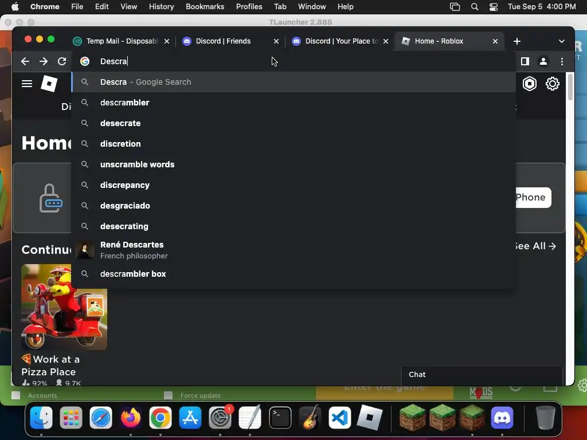Select the René Descartes suggestion
Image resolution: width=587 pixels, height=440 pixels.
point(293,250)
